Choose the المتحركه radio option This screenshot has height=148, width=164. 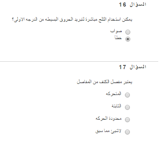pos(127,95)
